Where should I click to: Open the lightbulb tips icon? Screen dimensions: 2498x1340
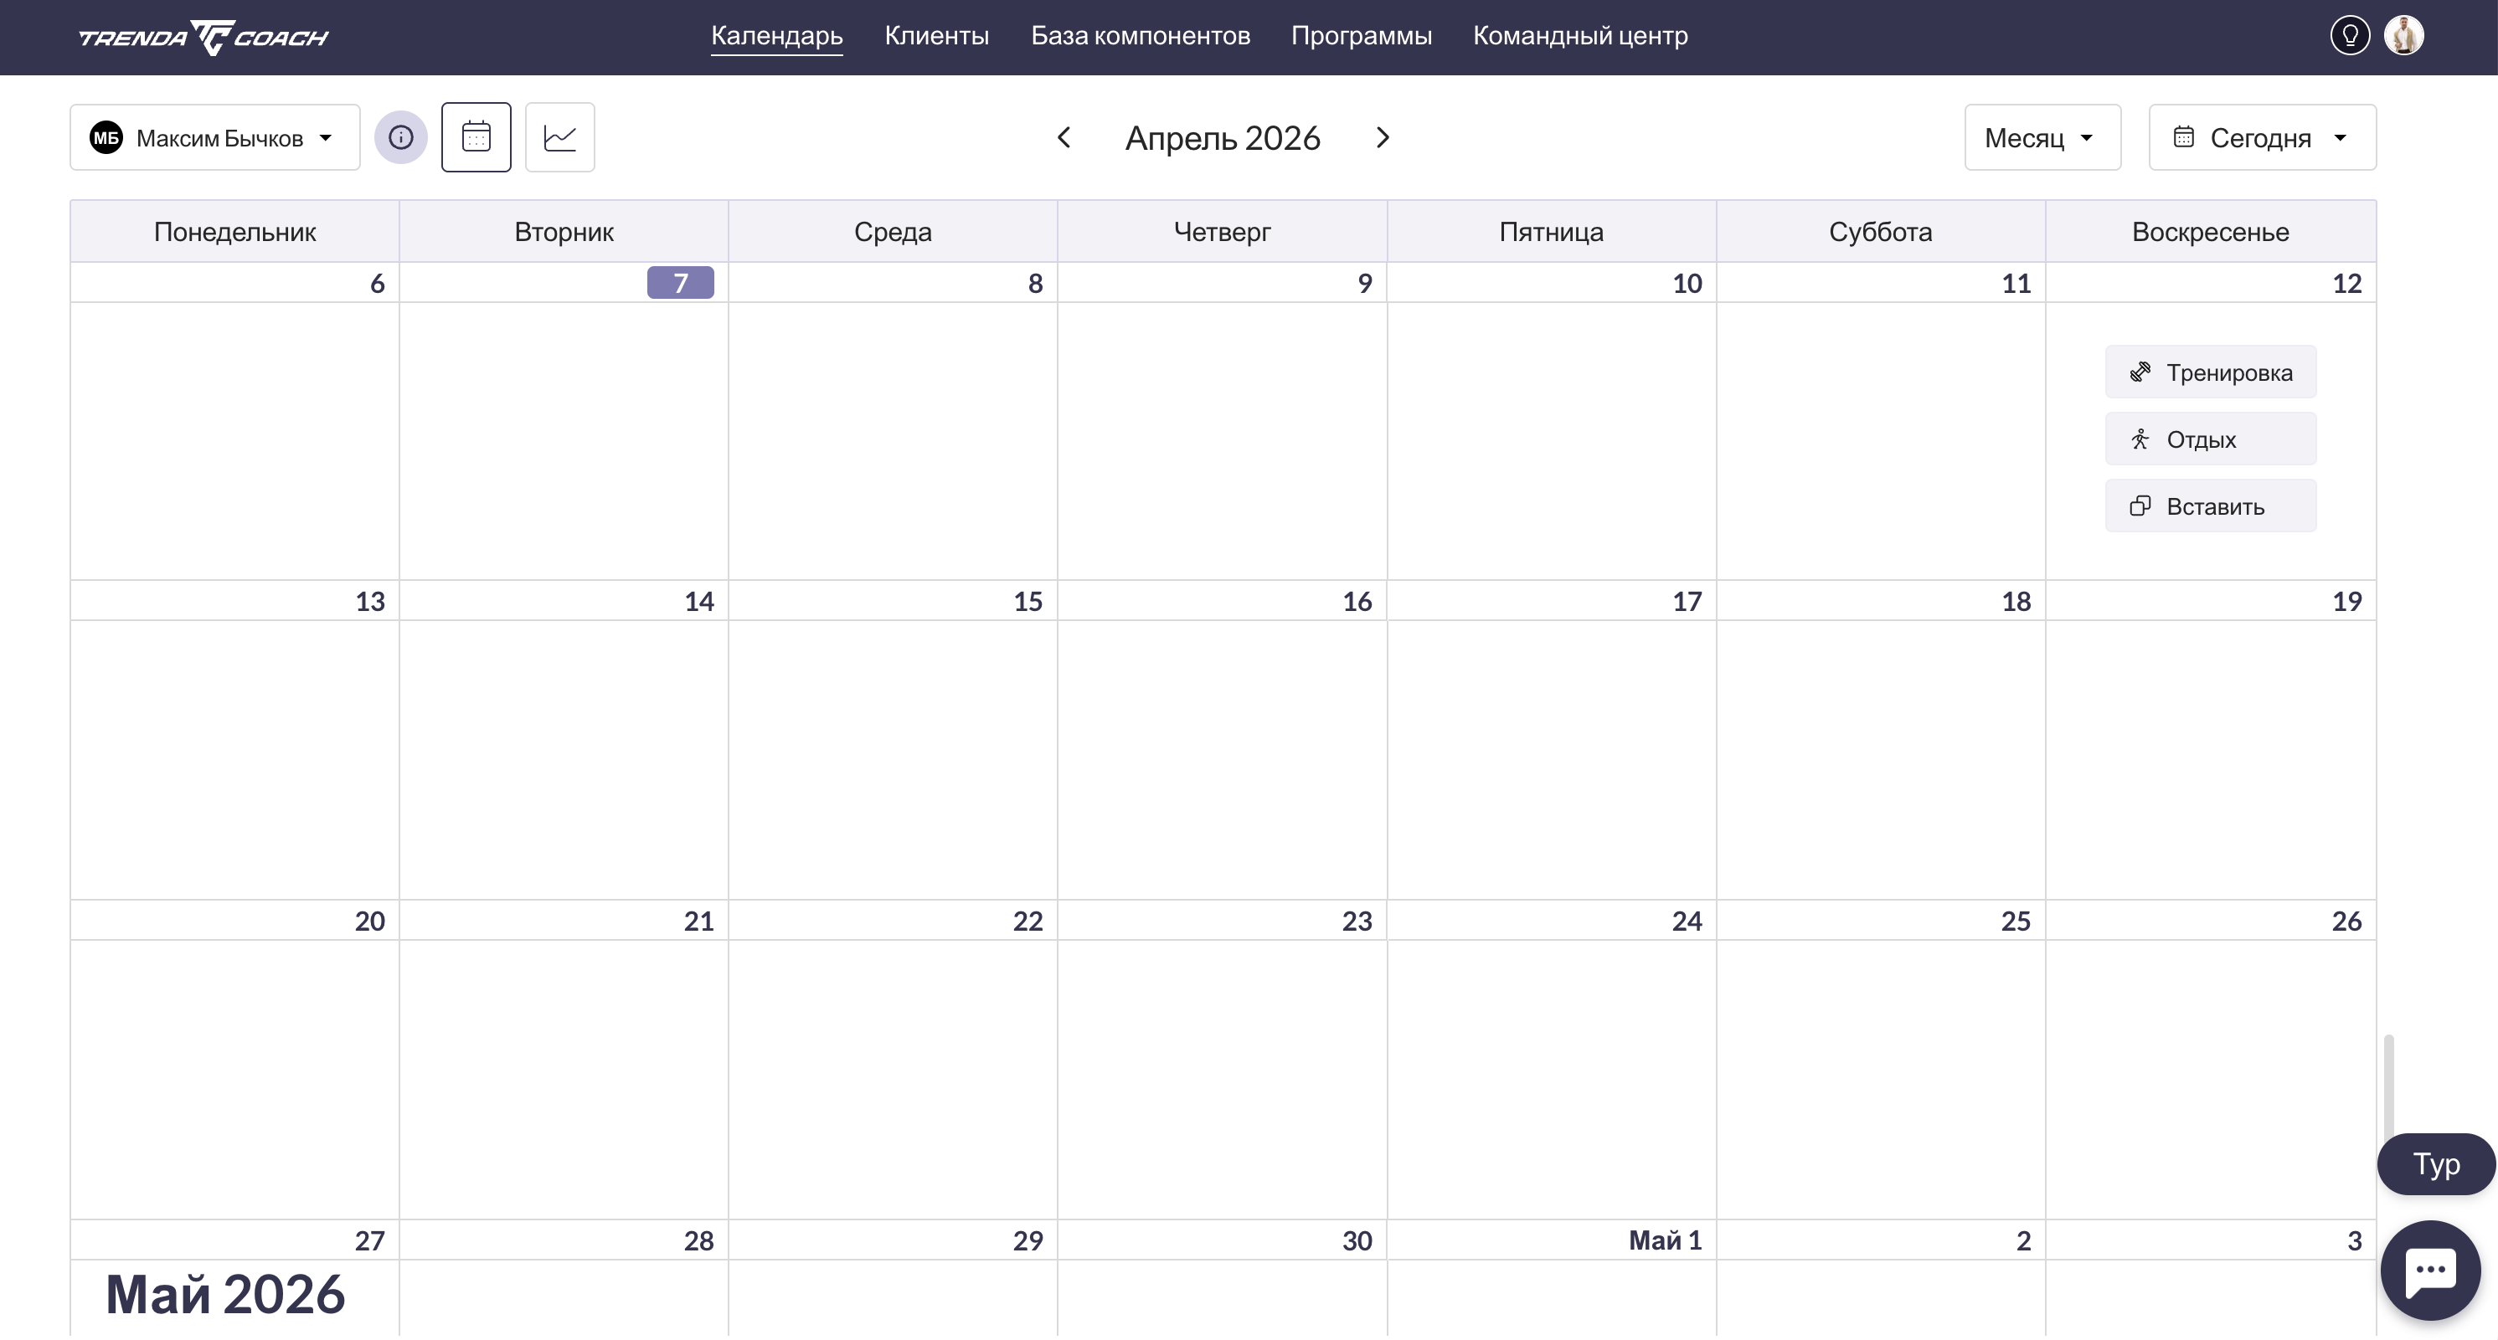click(2350, 36)
